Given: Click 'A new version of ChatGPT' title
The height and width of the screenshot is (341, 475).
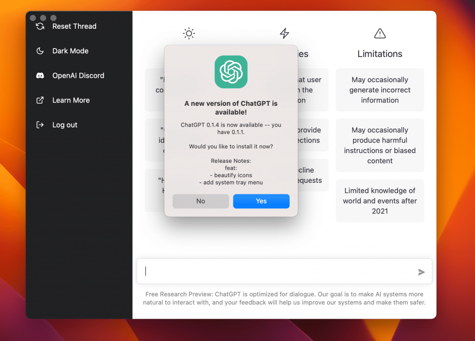Looking at the screenshot, I should point(231,108).
